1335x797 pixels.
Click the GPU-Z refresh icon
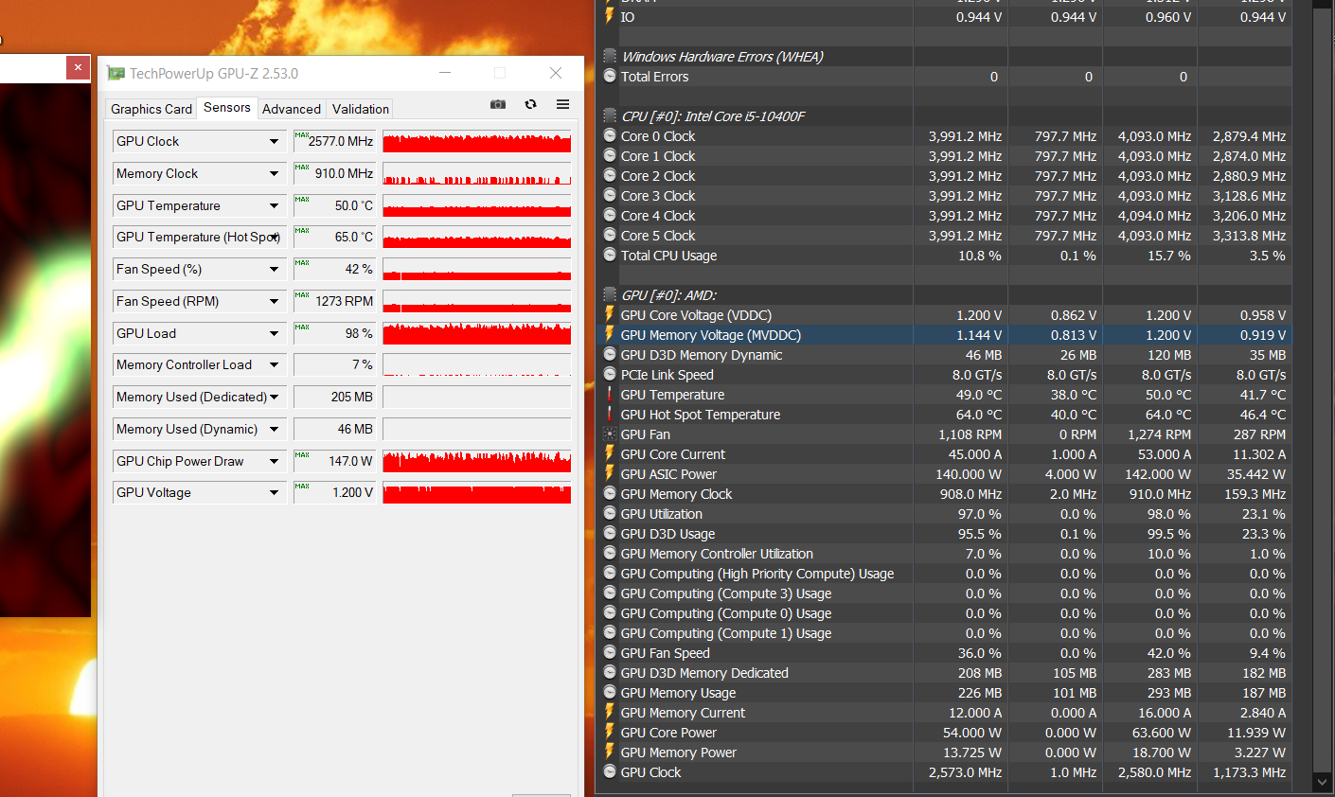click(x=530, y=104)
